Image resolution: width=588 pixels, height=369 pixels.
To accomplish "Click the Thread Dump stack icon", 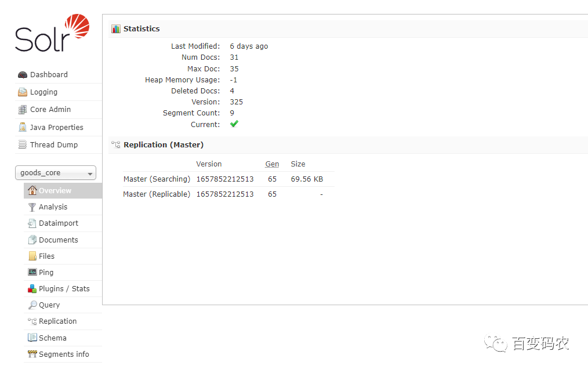I will (23, 144).
